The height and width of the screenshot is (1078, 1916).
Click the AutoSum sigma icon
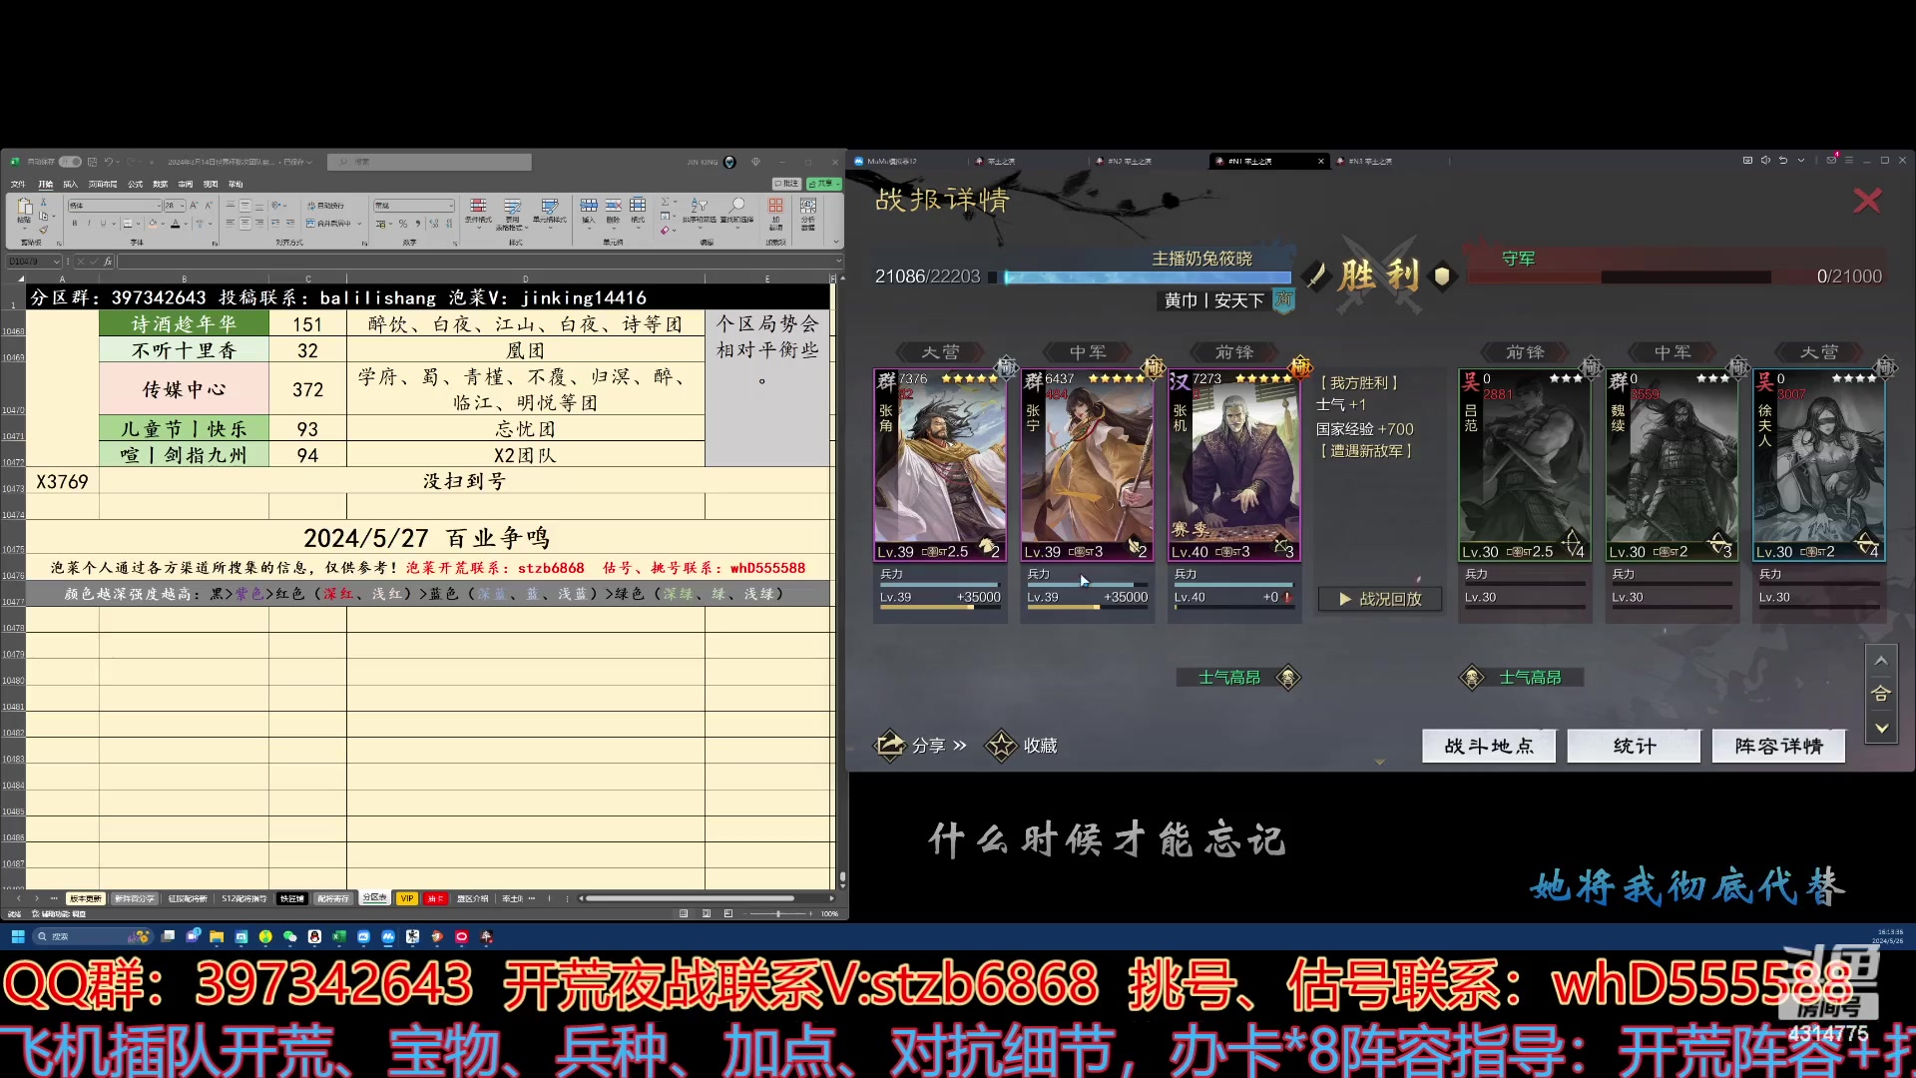pyautogui.click(x=665, y=202)
